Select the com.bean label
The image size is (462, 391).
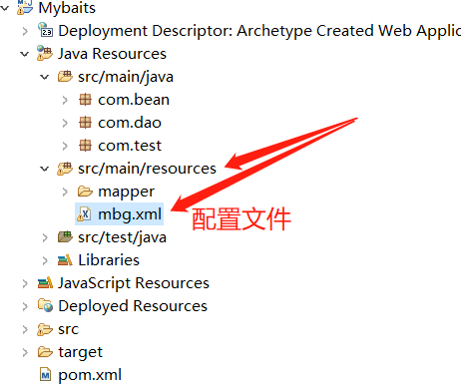[x=134, y=100]
